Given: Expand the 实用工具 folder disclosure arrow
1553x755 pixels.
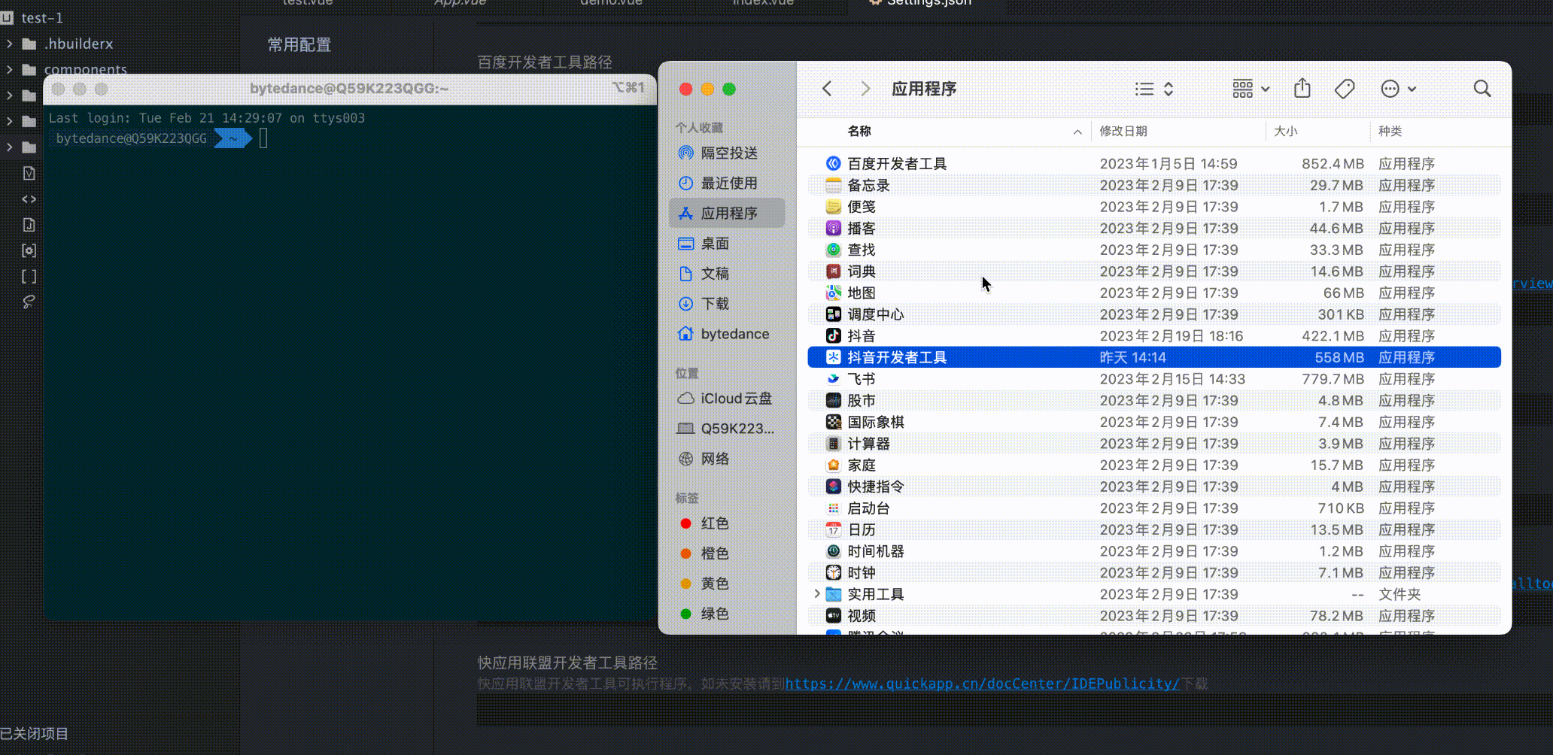Looking at the screenshot, I should tap(817, 594).
